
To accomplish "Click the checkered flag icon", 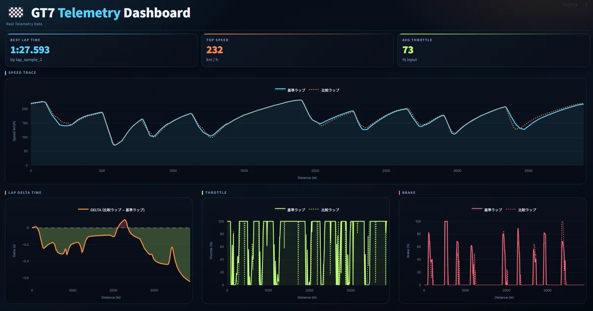I will [16, 13].
